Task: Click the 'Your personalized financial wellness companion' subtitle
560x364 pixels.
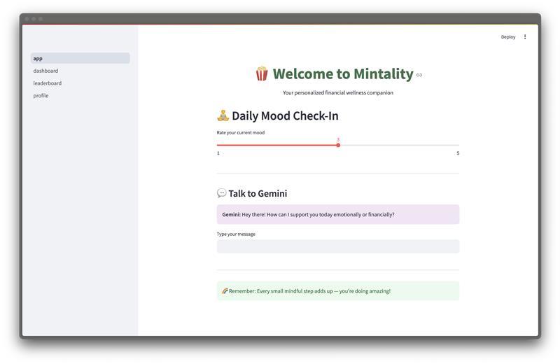Action: click(x=338, y=92)
